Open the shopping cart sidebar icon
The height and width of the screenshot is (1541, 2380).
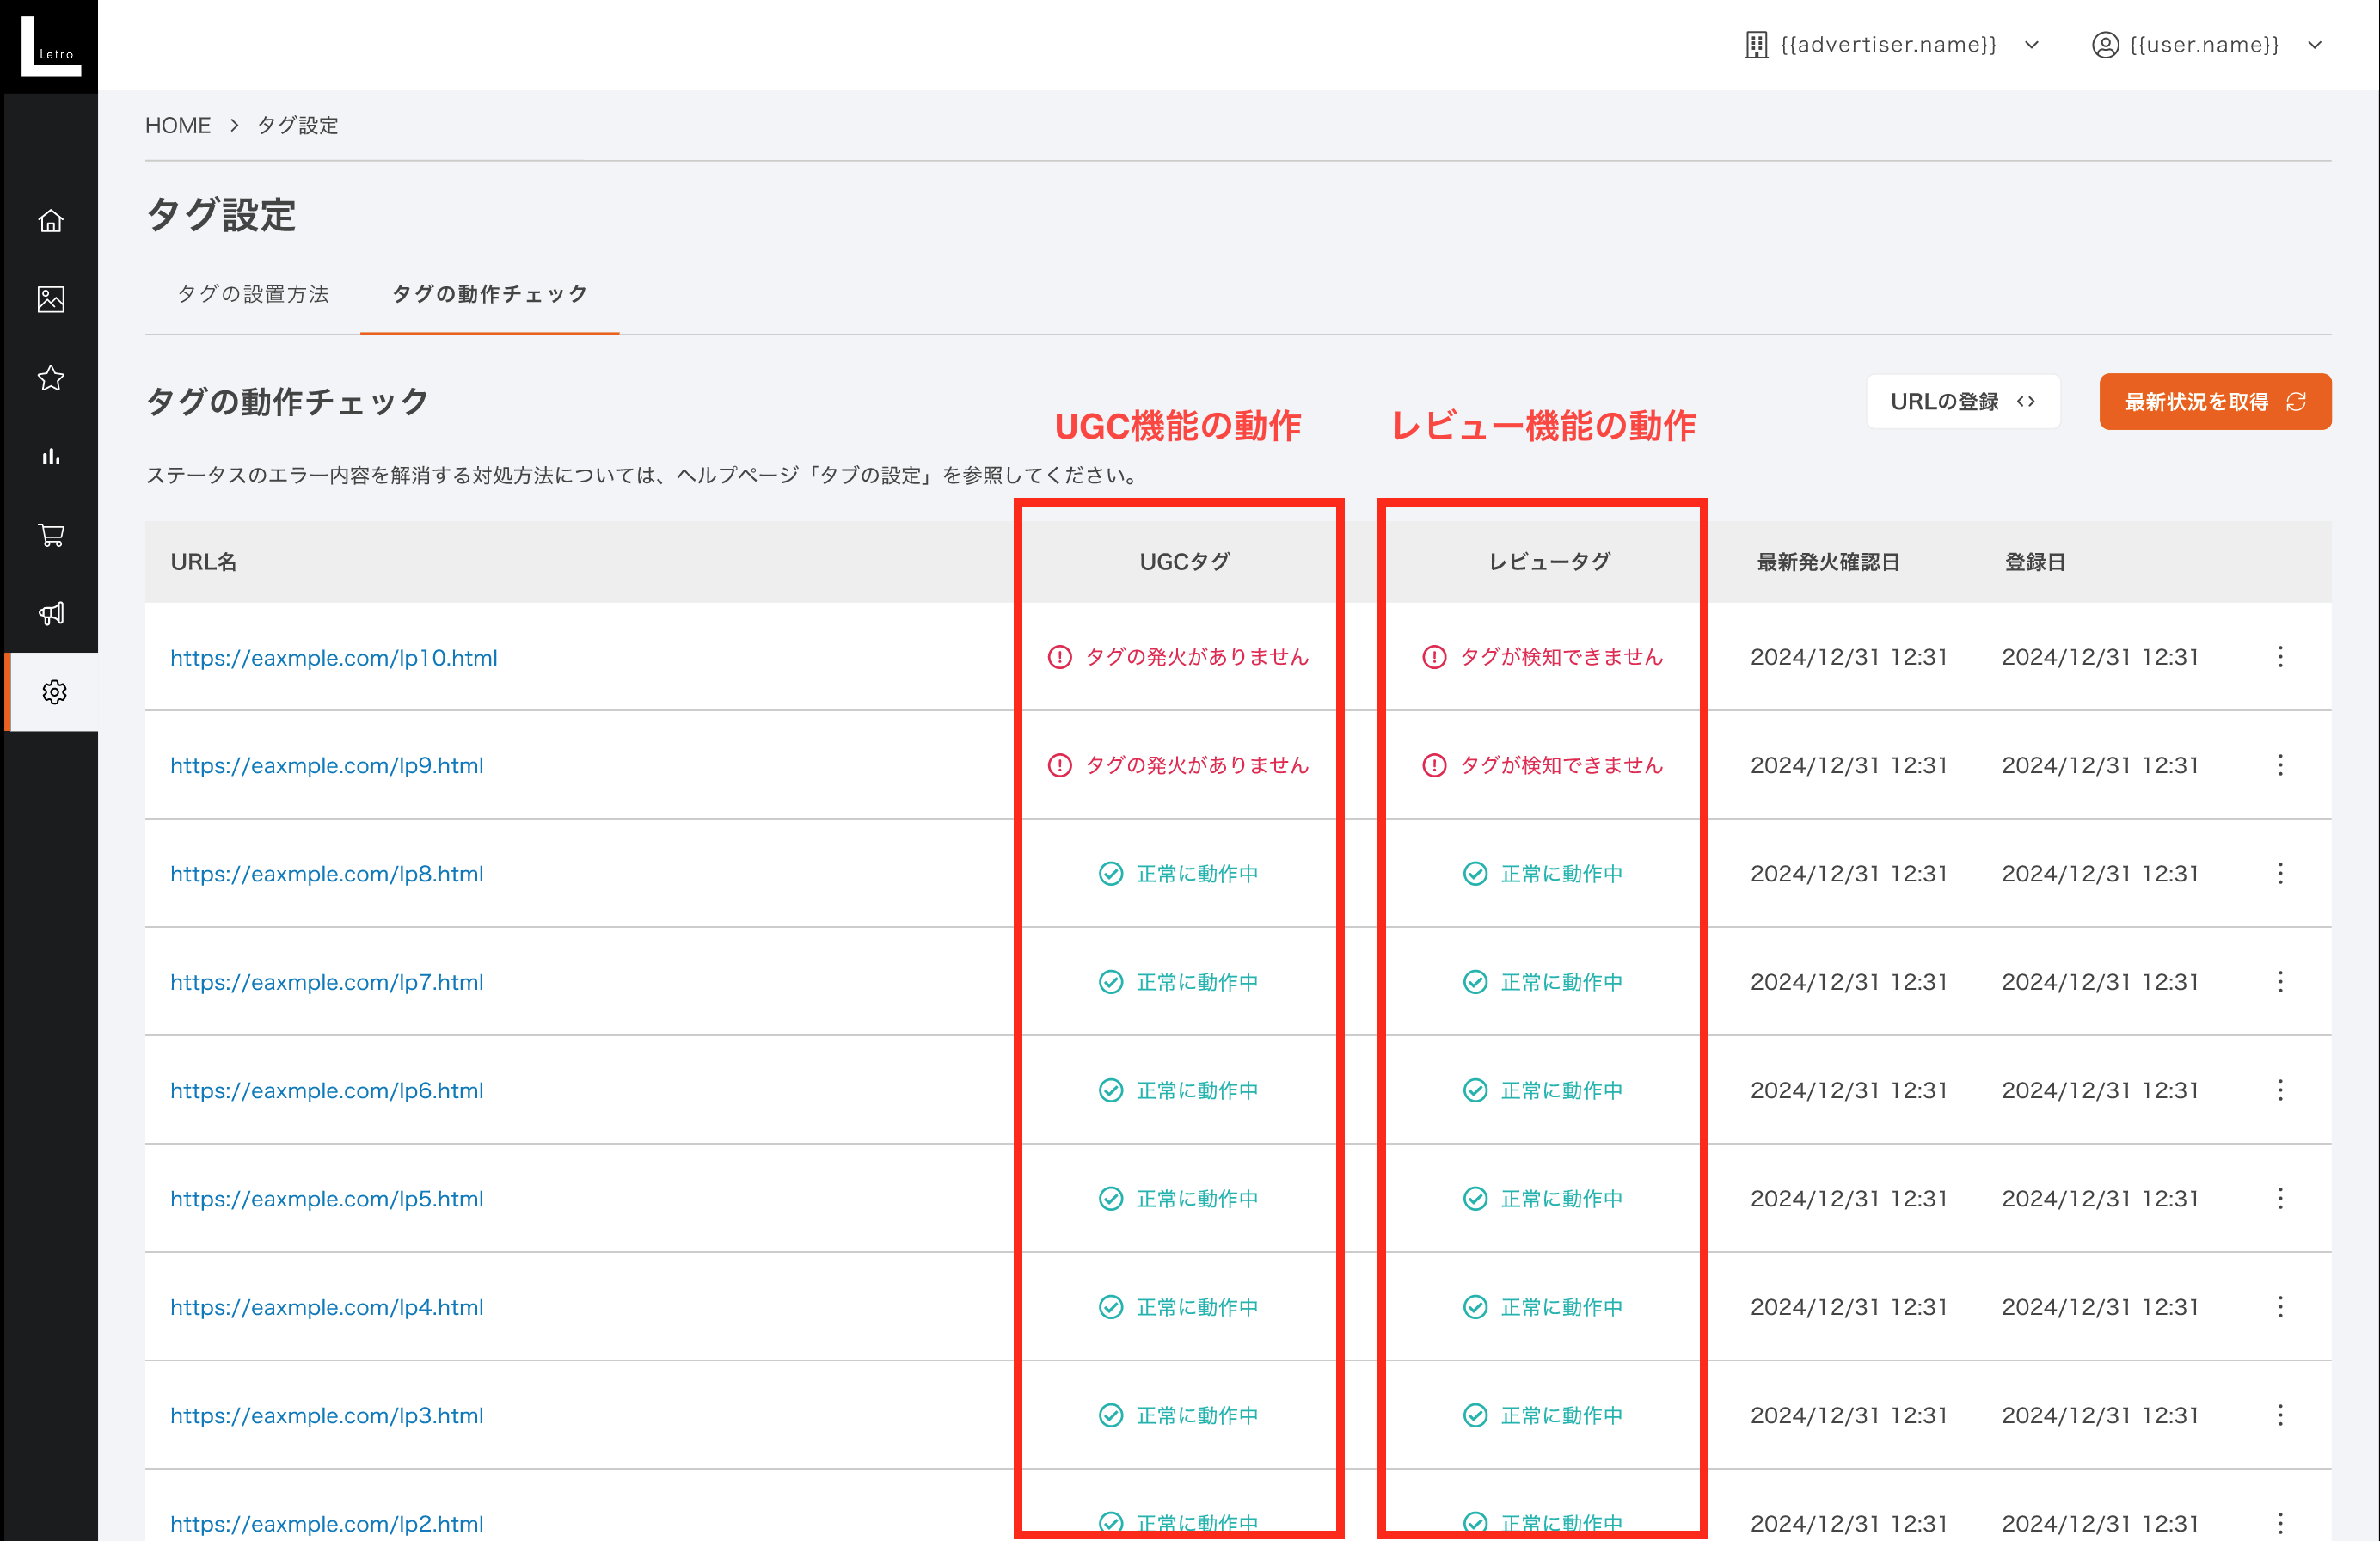51,535
